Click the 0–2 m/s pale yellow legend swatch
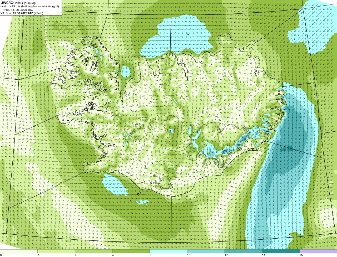Screen dimensions: 337x257 [19, 251]
